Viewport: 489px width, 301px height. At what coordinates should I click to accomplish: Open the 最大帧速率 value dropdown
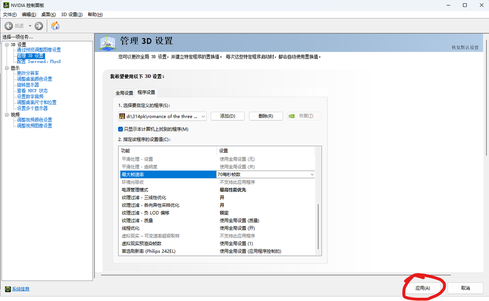(312, 174)
